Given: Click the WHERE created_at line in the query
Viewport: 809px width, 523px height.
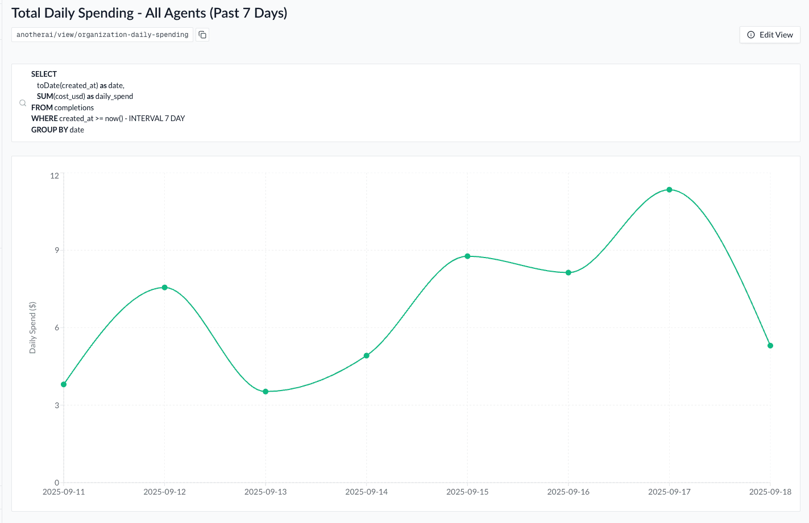Looking at the screenshot, I should [x=108, y=118].
